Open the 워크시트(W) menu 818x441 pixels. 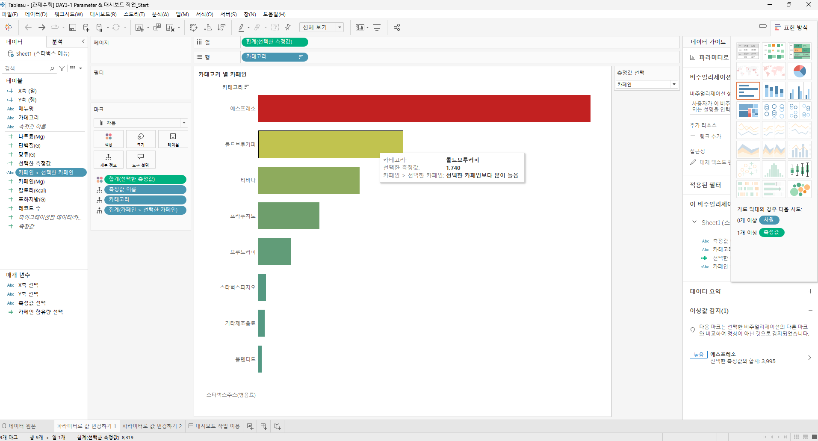[68, 15]
